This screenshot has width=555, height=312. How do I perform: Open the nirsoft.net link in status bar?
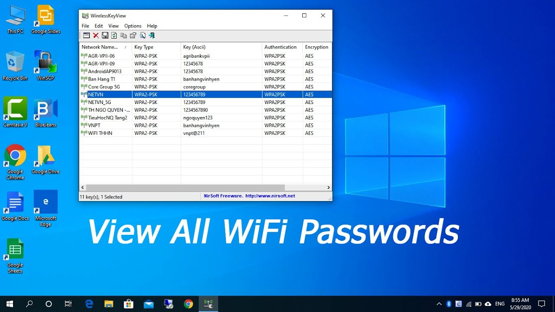coord(270,196)
